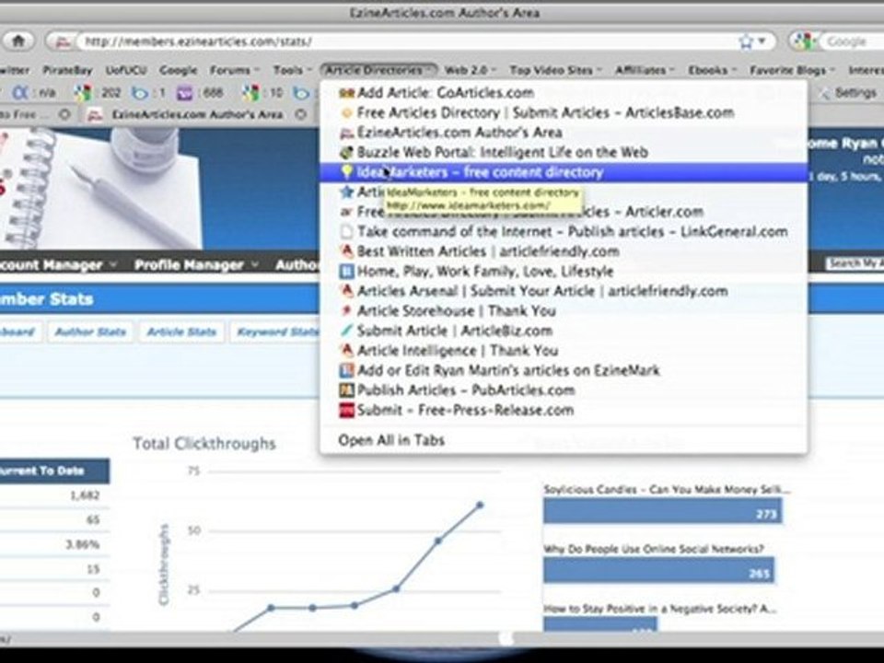The width and height of the screenshot is (884, 663).
Task: Click the Home, Play, Work blue favicon
Action: [347, 272]
